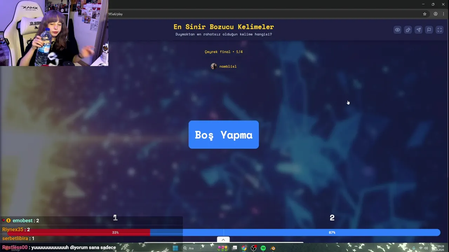
Task: Click the "En Sinir Bozucu Kelimeler" title
Action: [223, 27]
